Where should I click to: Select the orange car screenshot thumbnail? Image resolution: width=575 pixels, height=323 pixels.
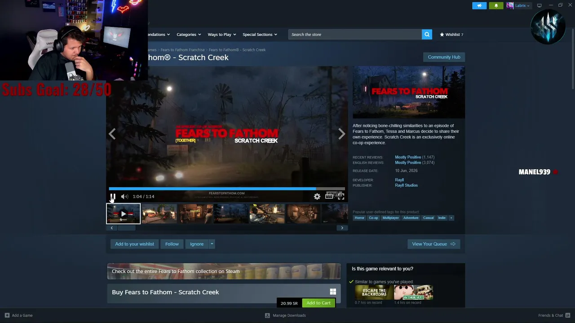pos(159,214)
